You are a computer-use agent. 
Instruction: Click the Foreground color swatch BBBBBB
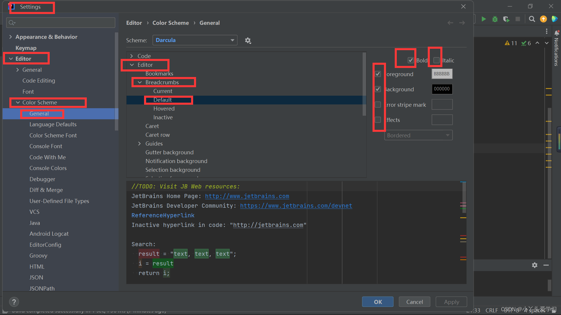[x=442, y=74]
